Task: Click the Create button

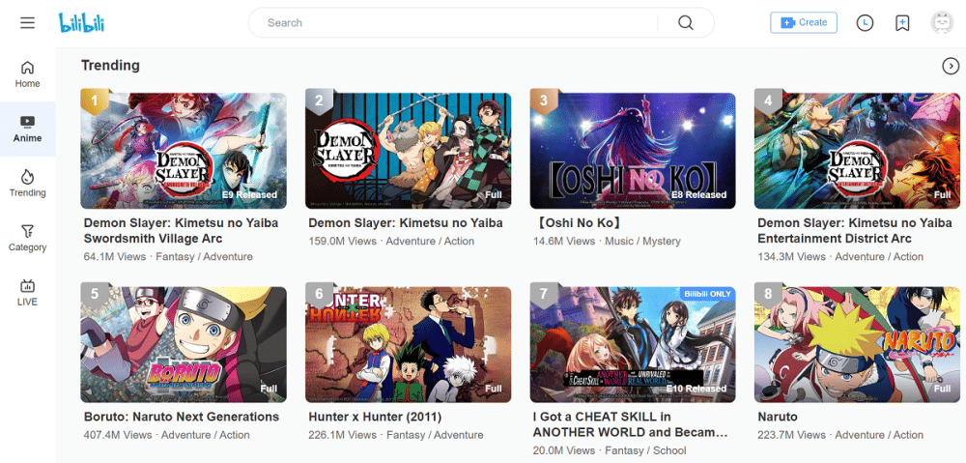Action: click(x=804, y=22)
